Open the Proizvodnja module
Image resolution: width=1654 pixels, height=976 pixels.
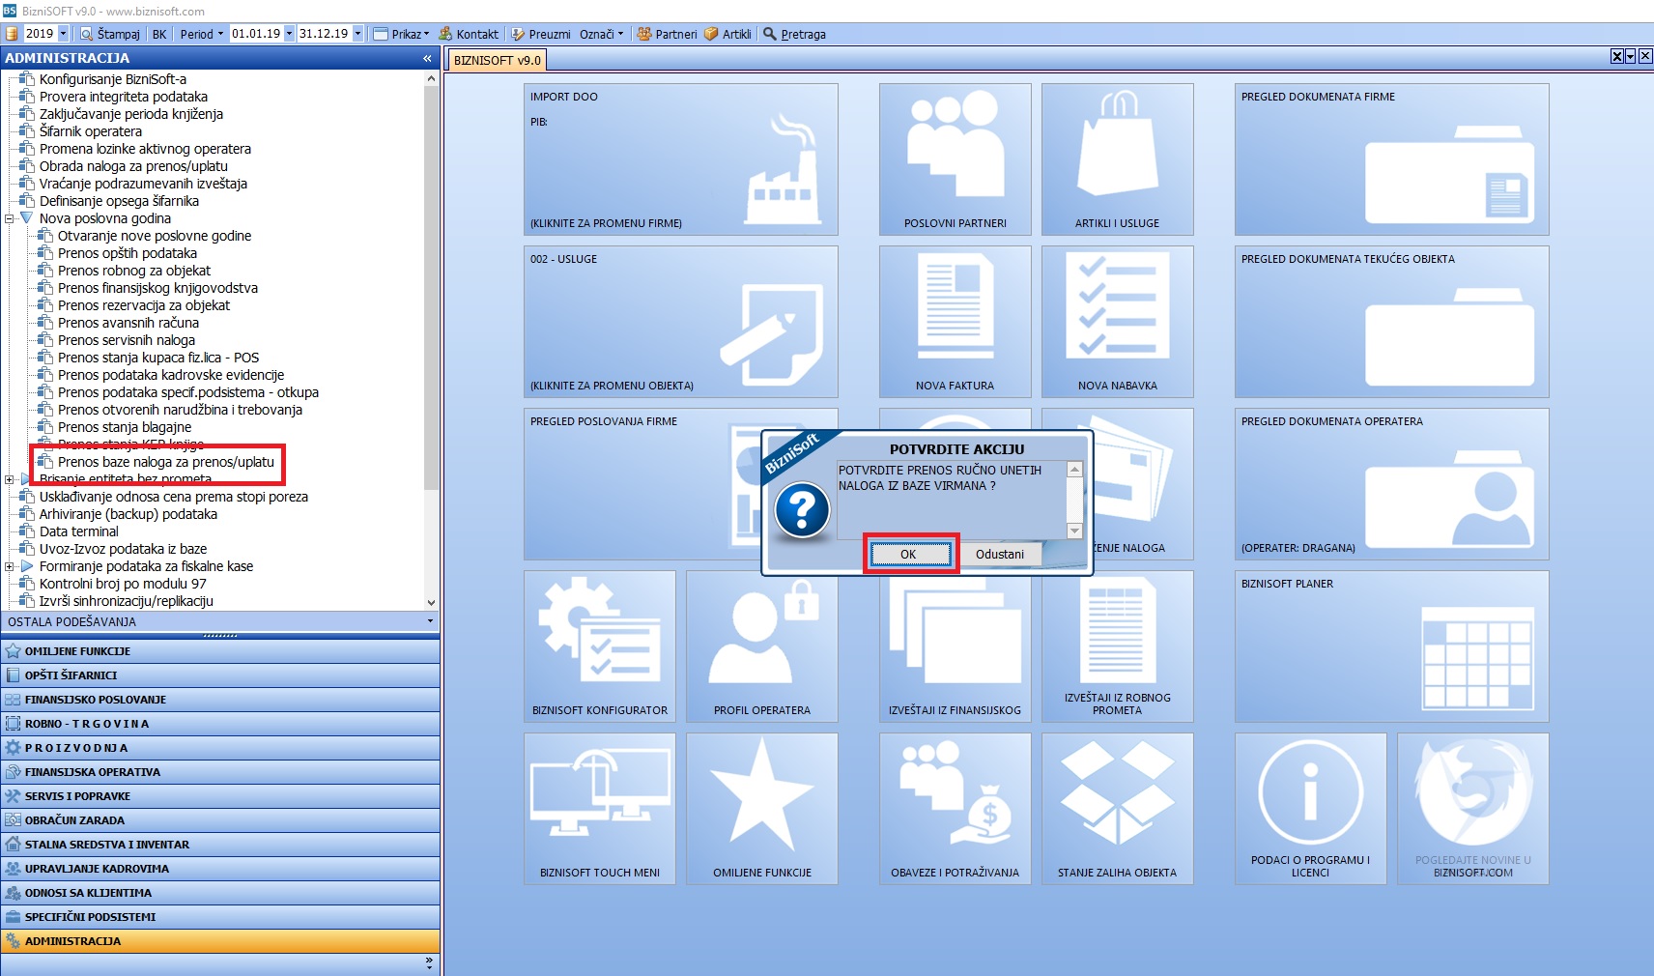[x=220, y=748]
